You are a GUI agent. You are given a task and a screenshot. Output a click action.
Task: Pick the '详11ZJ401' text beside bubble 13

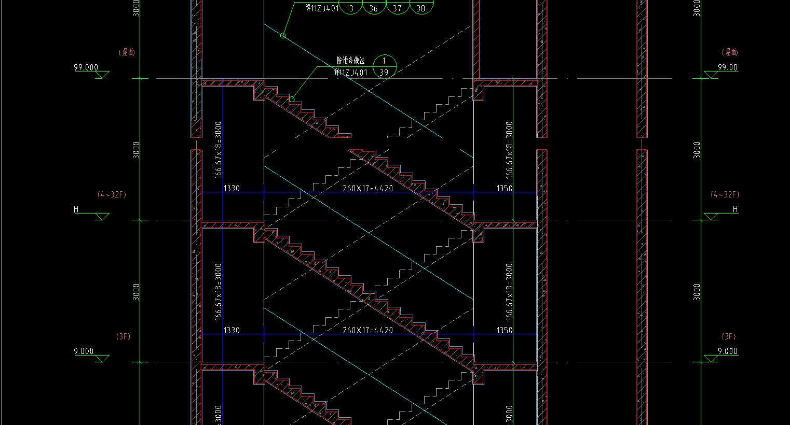point(322,8)
